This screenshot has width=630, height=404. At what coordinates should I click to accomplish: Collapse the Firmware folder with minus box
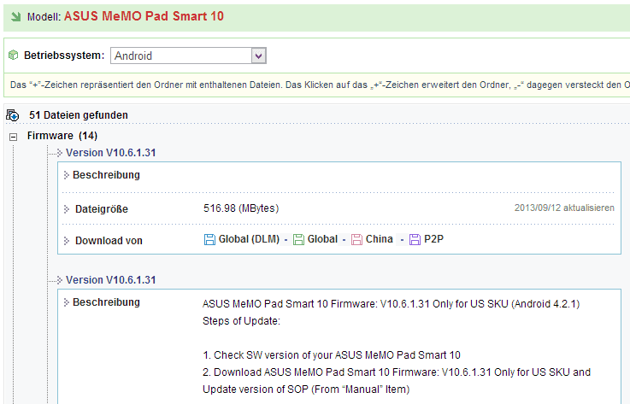coord(14,137)
